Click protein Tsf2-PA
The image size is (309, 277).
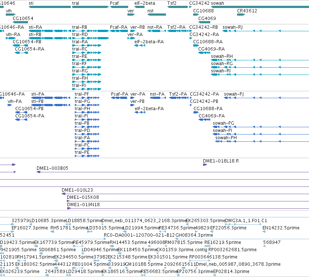(179, 98)
